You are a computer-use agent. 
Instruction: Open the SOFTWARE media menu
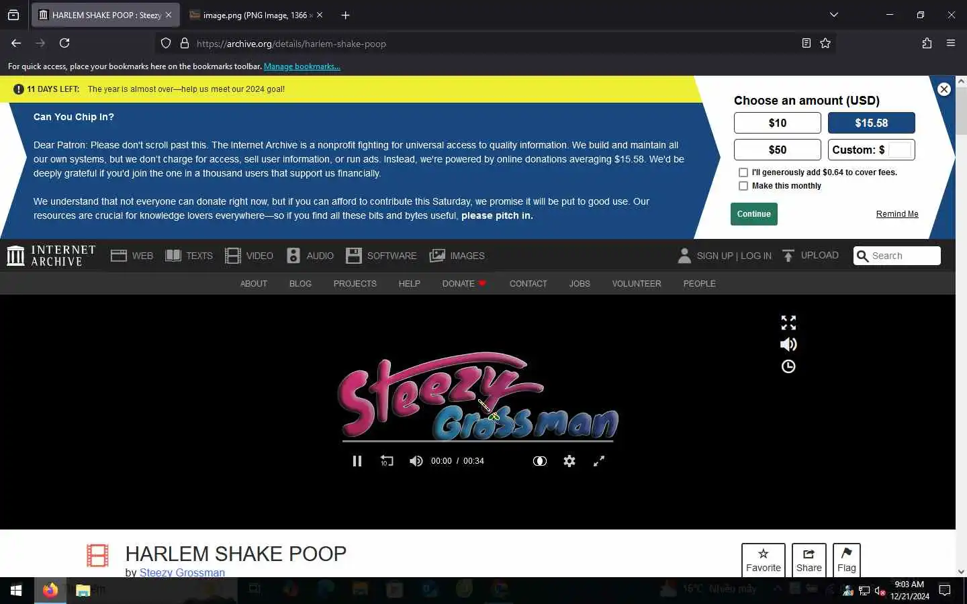(x=381, y=256)
